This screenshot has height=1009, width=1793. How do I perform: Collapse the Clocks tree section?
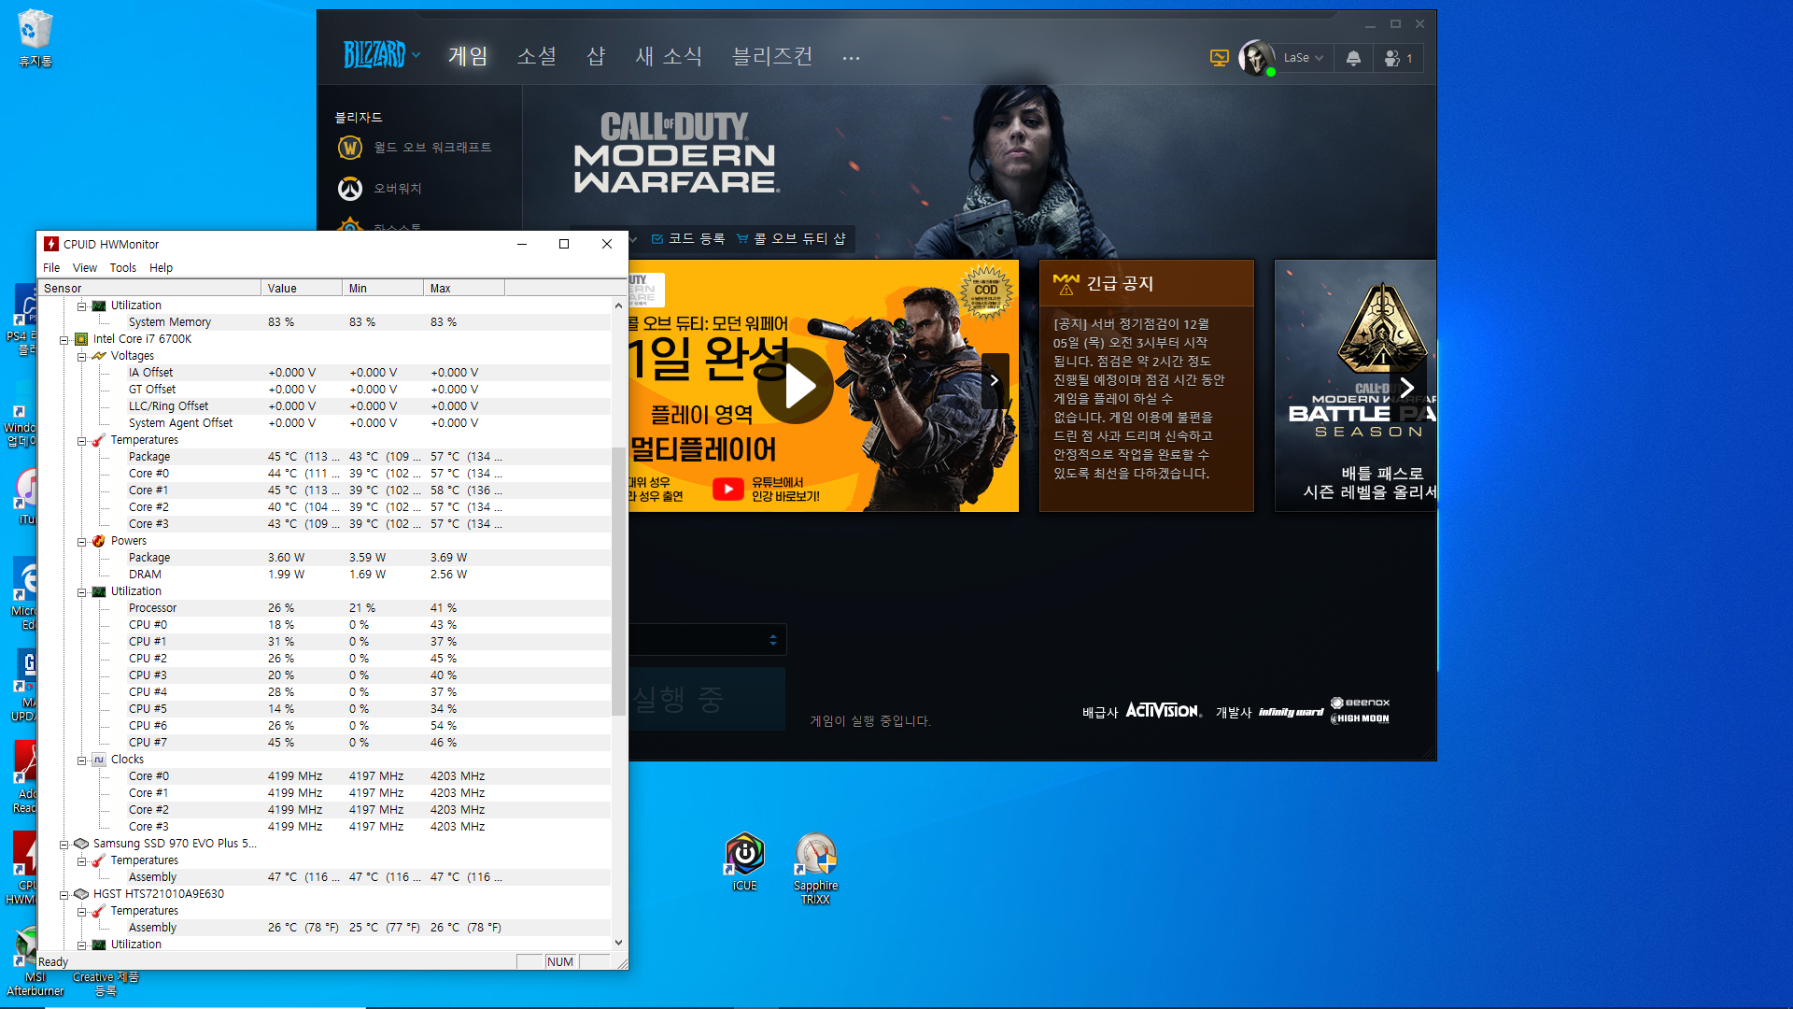[82, 760]
